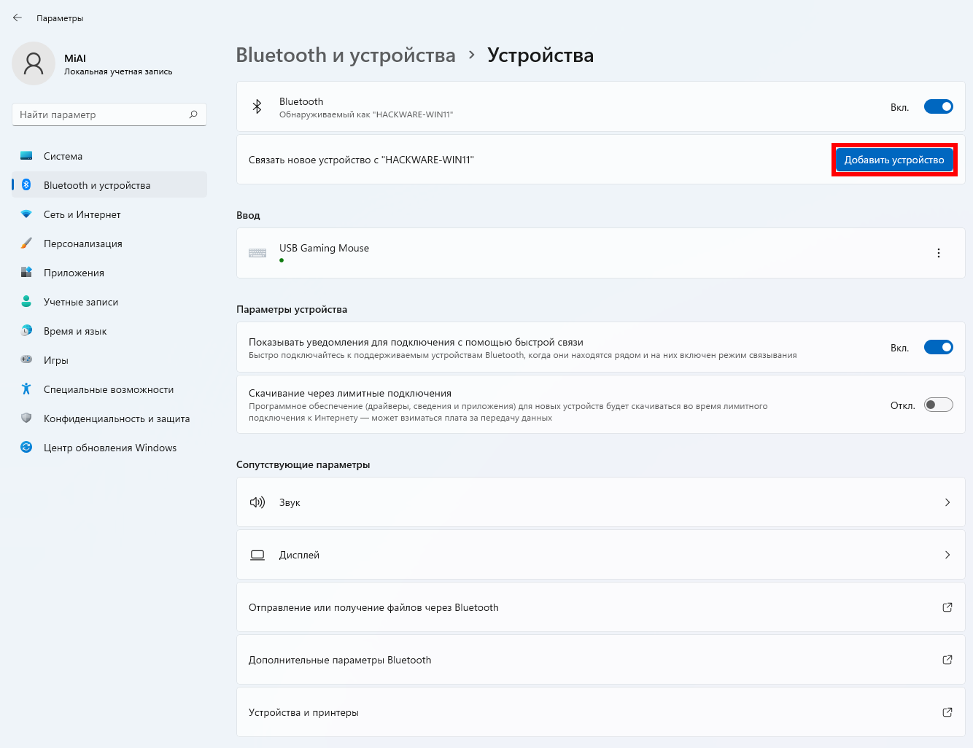
Task: Click external link icon for Bluetooth file transfer
Action: (947, 607)
